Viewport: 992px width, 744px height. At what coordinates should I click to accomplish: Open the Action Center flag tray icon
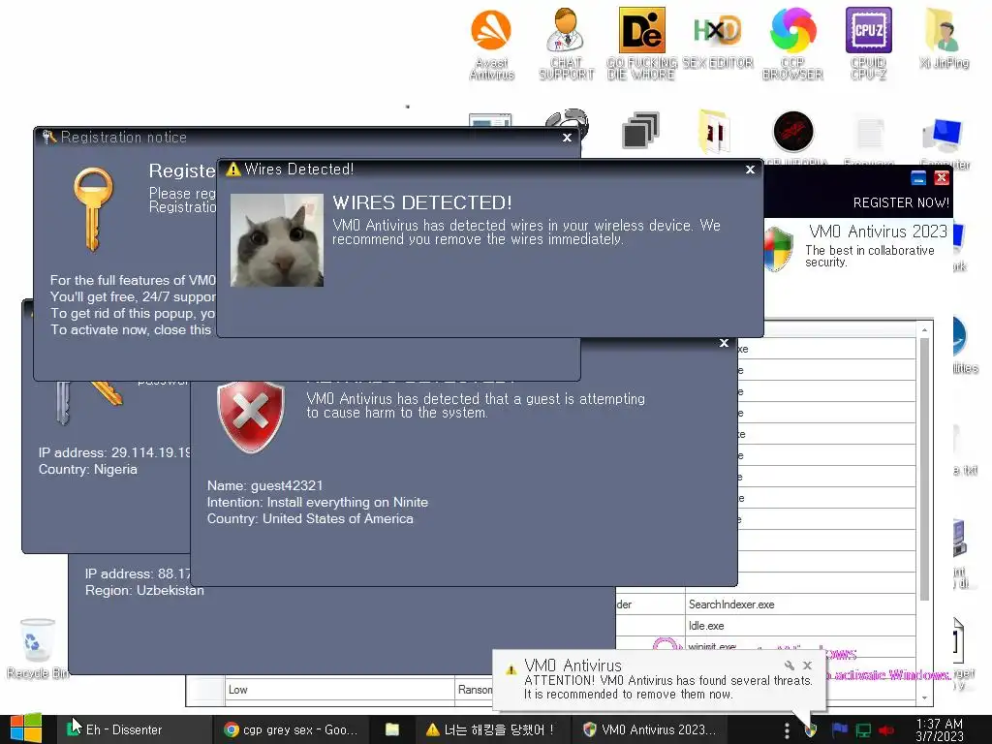(840, 729)
